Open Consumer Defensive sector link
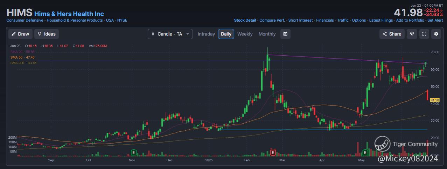Screen dimensions: 447x169 click(x=25, y=21)
